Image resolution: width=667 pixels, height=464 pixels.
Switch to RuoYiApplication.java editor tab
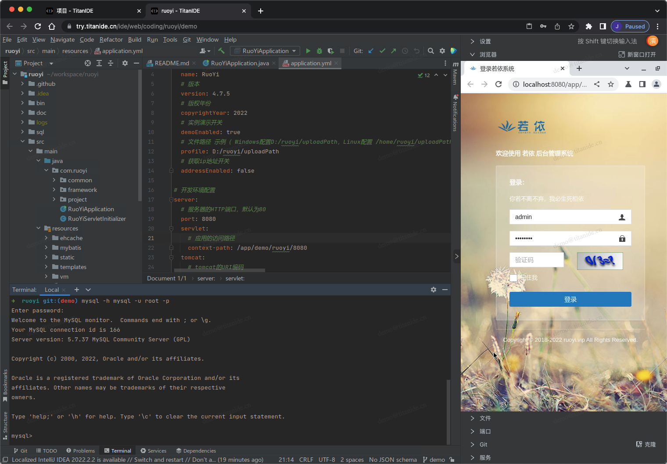pos(240,63)
